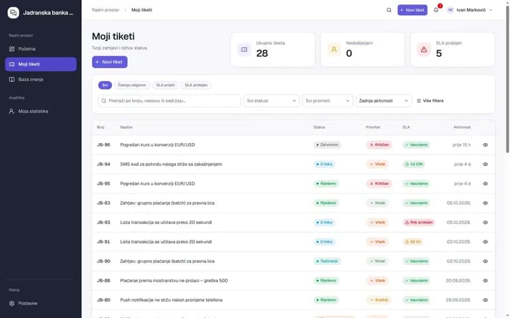
Task: Click the Novi tiket button in header
Action: 412,10
